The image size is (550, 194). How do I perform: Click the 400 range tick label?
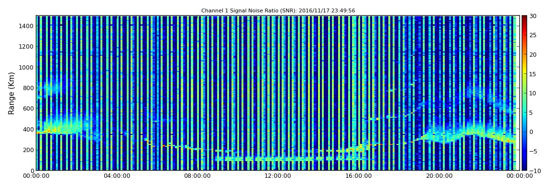coord(28,129)
